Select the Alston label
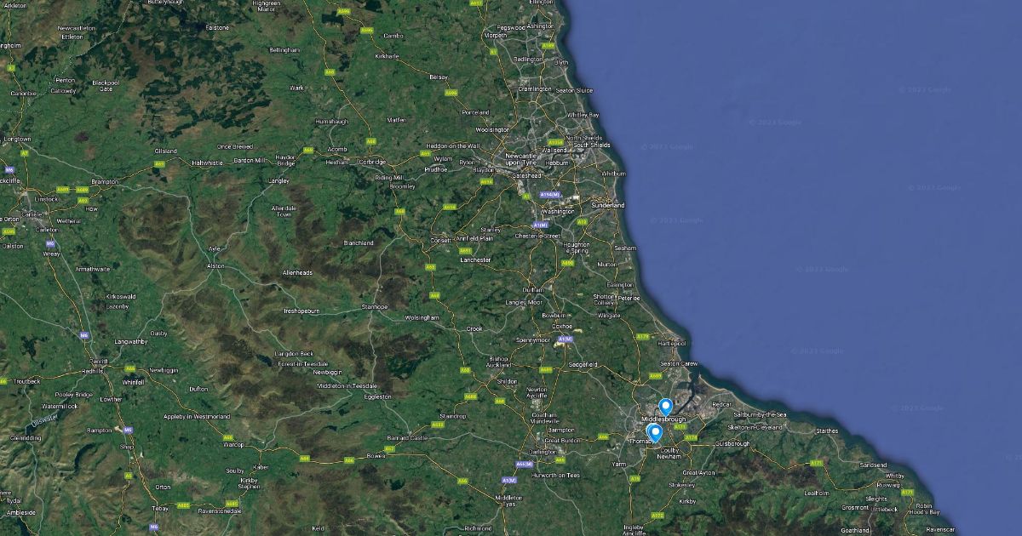 point(216,265)
